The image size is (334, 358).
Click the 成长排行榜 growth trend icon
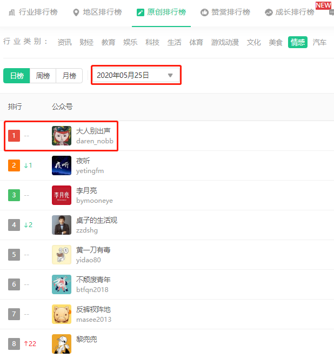[x=269, y=12]
